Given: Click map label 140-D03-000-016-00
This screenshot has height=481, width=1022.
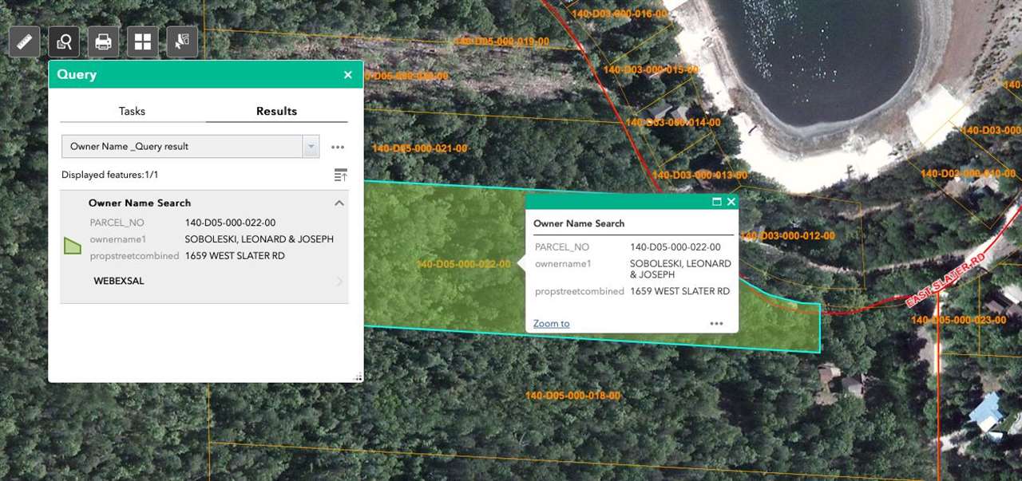Looking at the screenshot, I should click(619, 14).
